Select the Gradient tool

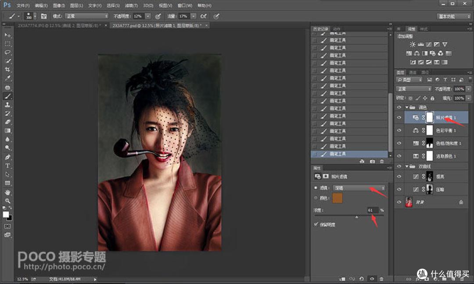(x=7, y=131)
